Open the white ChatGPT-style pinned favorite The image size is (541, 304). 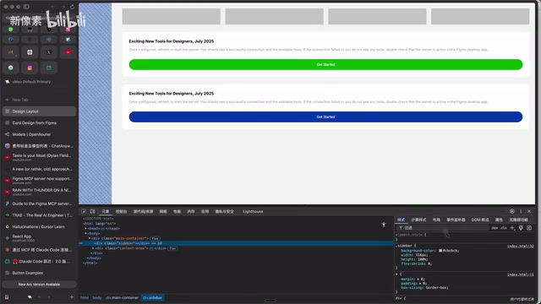[30, 52]
